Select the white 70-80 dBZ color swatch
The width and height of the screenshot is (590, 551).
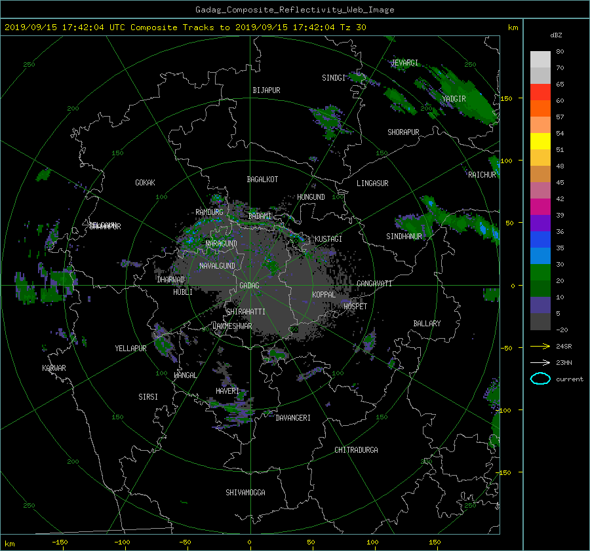pyautogui.click(x=540, y=60)
